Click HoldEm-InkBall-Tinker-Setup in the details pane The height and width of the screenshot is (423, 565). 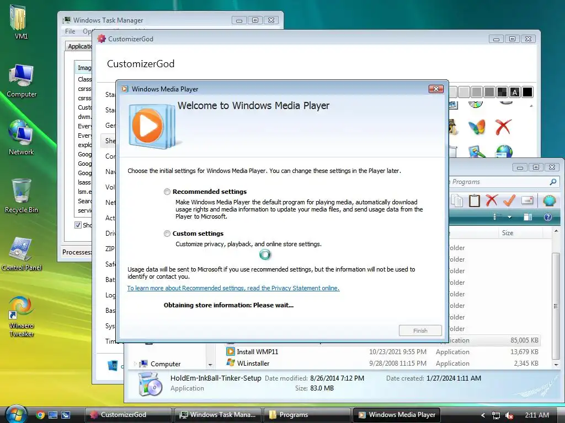point(216,378)
